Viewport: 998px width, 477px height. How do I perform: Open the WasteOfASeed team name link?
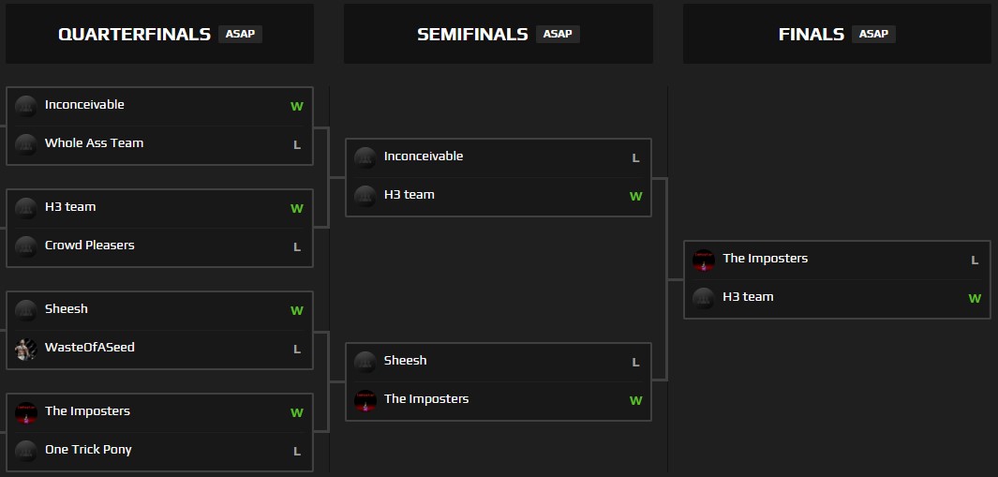tap(89, 348)
